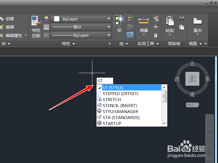Click 西 on the ViewCube compass
Viewport: 218px width, 163px height.
click(x=177, y=79)
